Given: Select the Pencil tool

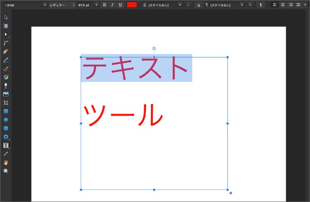Looking at the screenshot, I should coord(6,60).
